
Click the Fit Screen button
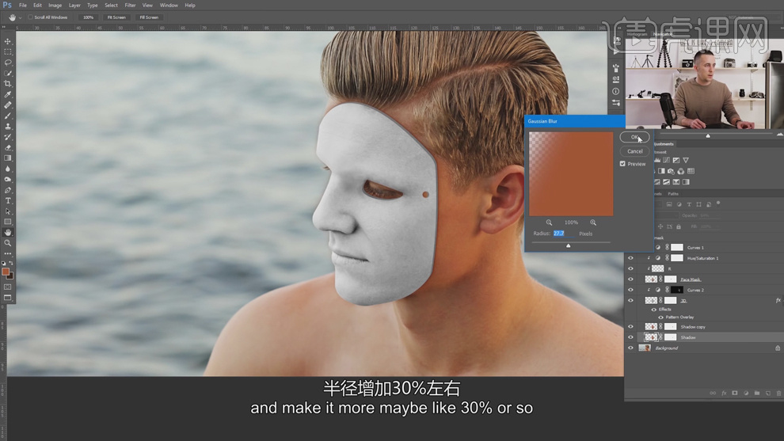(116, 17)
